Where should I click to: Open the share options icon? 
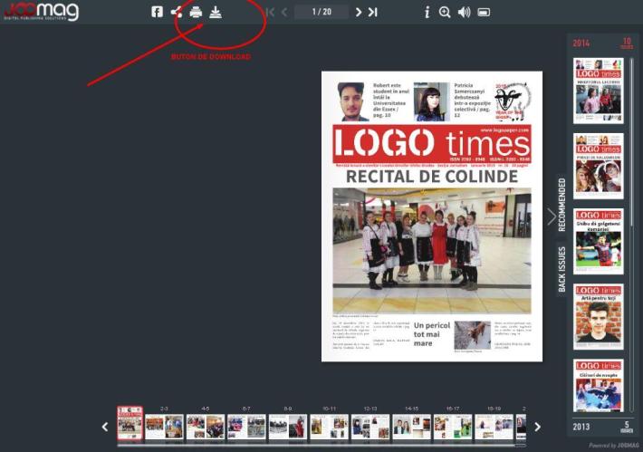point(177,12)
